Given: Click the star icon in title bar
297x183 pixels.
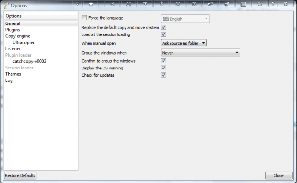Looking at the screenshot, I should click(x=91, y=4).
